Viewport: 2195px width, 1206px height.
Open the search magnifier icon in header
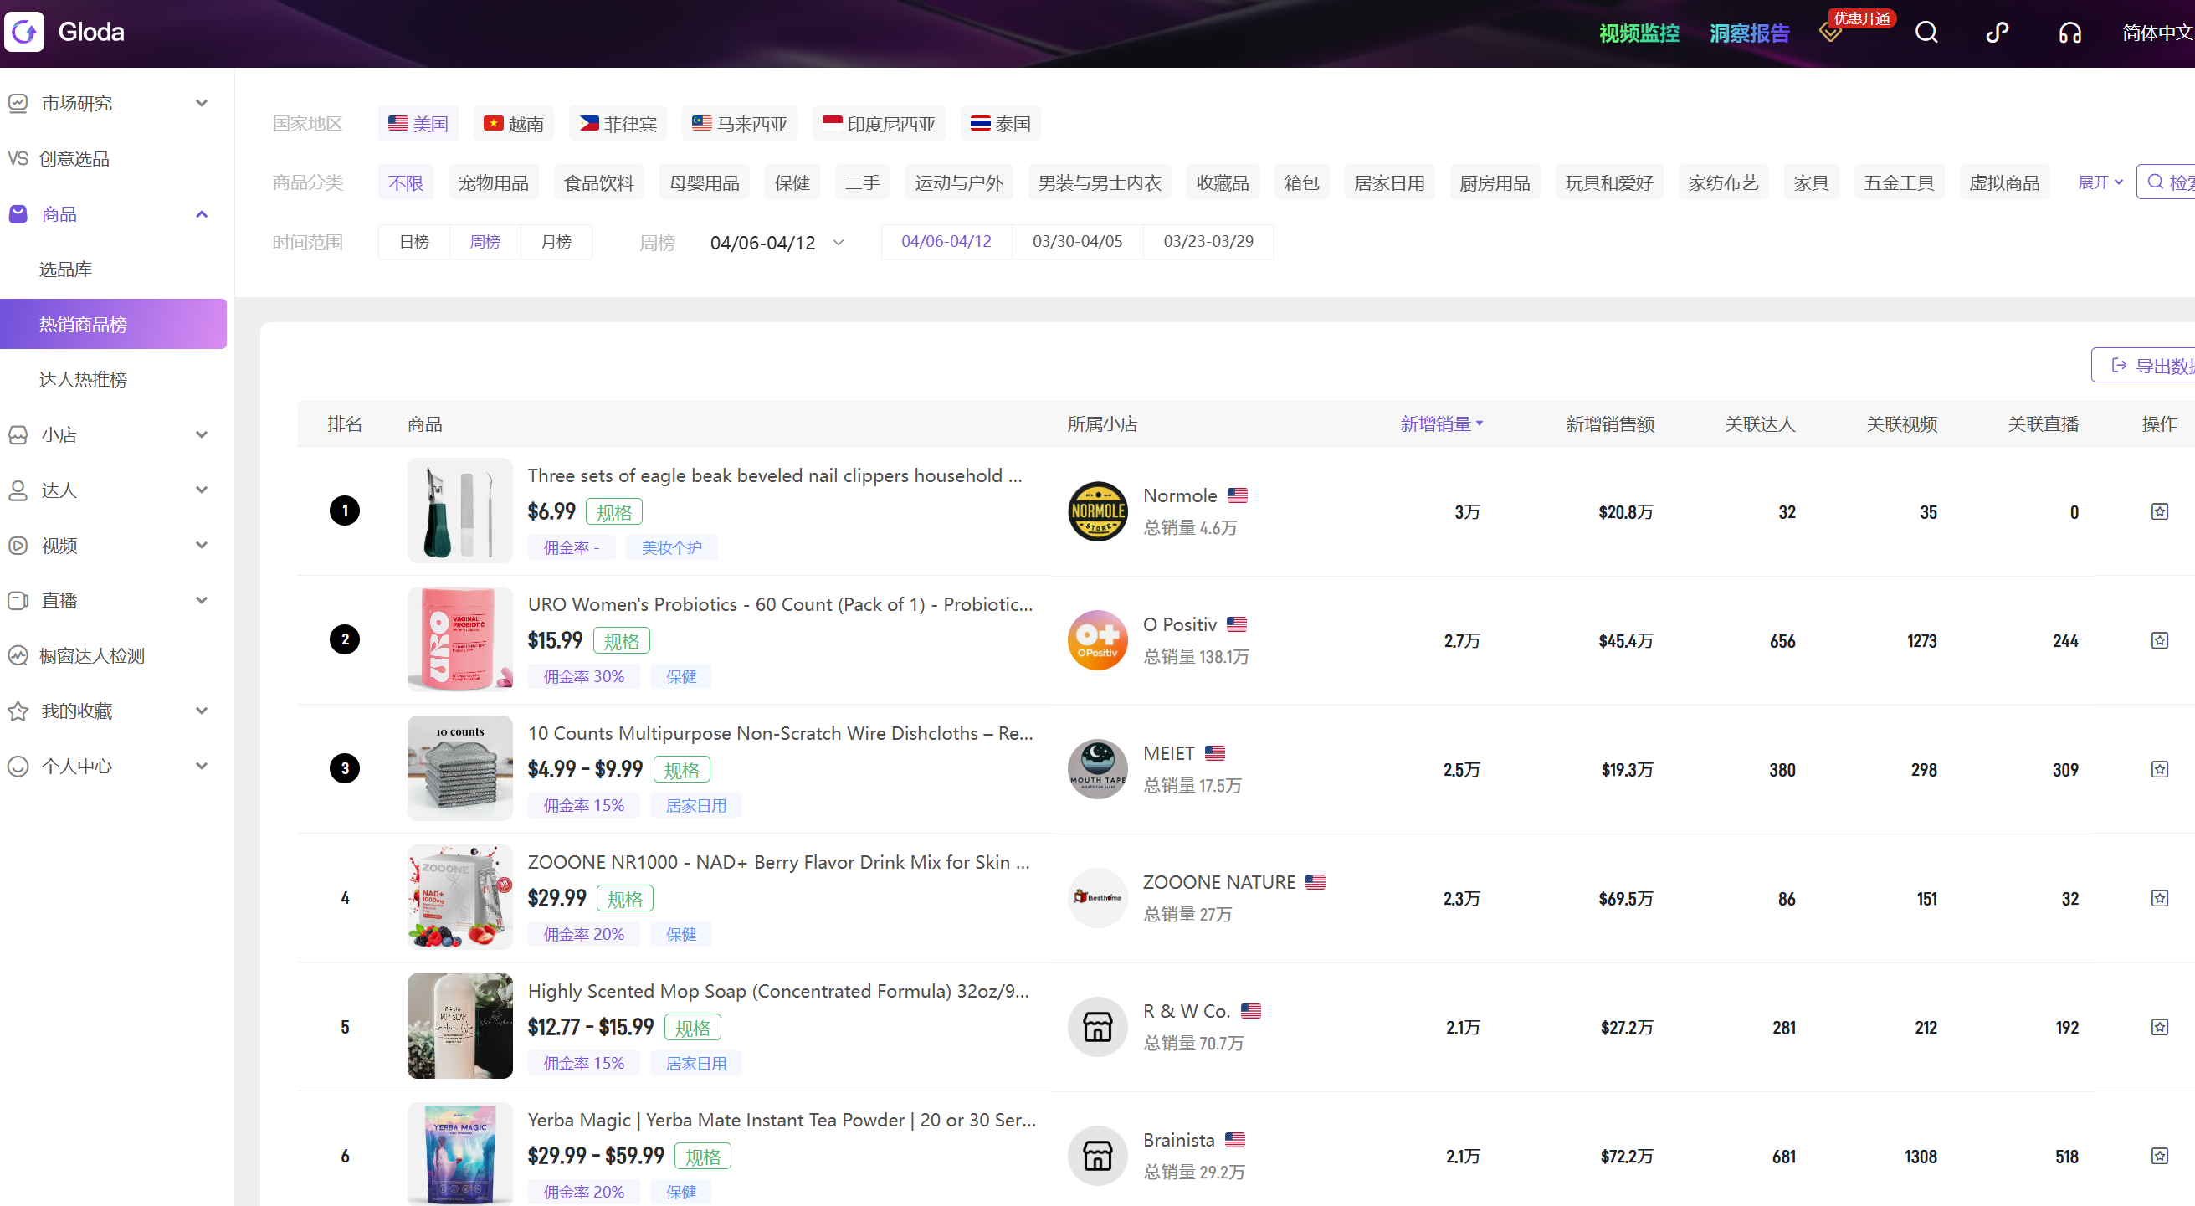1926,33
